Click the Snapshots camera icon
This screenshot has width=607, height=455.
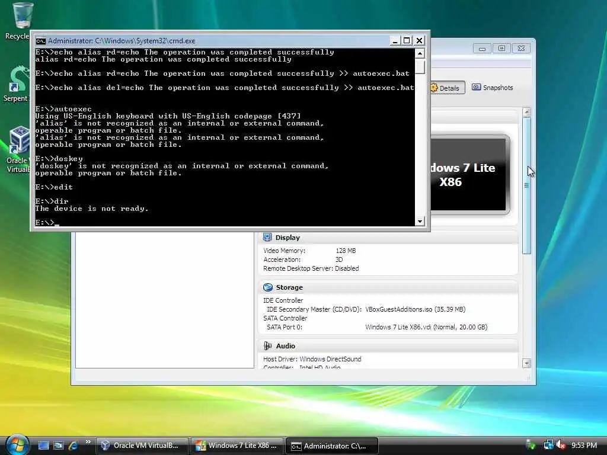click(x=476, y=87)
